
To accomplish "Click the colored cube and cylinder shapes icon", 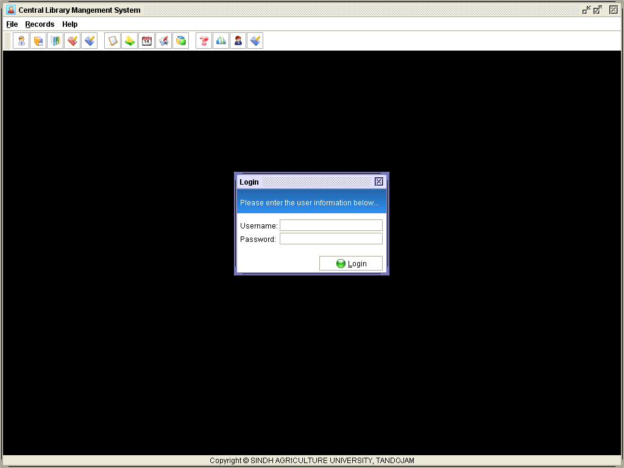I will tap(181, 41).
